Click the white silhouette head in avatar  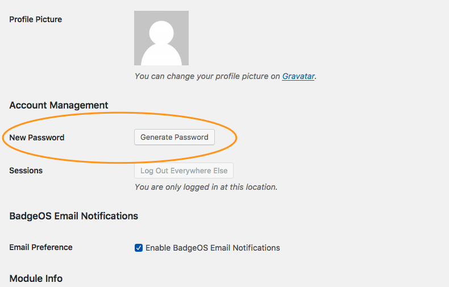click(161, 32)
